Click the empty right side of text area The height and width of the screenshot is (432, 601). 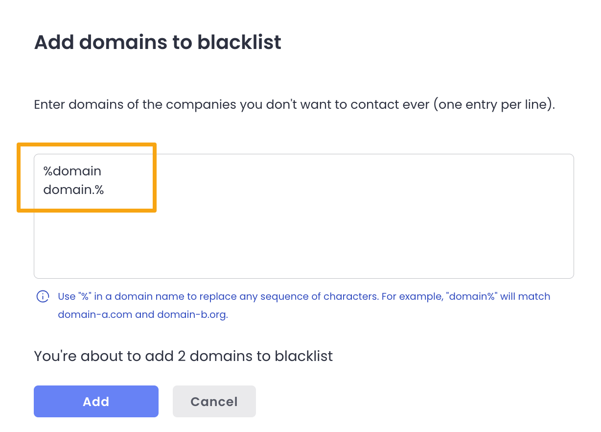pos(440,196)
